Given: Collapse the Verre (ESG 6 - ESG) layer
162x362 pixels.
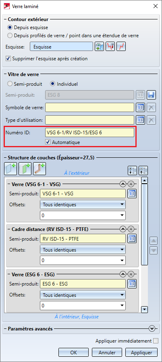Looking at the screenshot, I should (x=123, y=274).
